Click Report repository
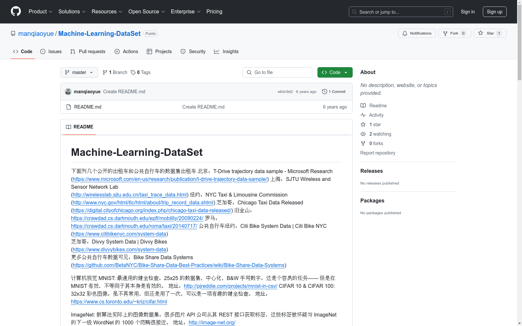522x326 pixels. click(x=378, y=153)
